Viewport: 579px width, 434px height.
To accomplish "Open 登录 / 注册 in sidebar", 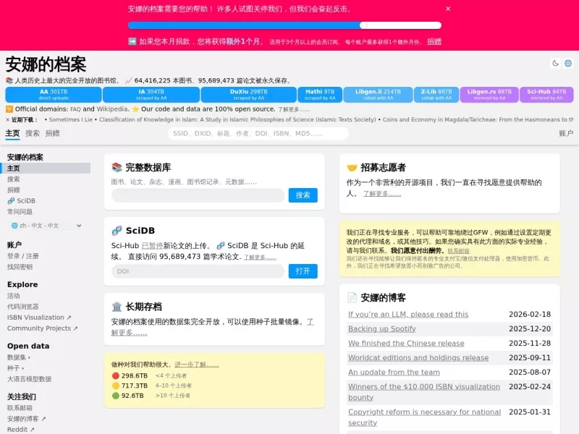I will 23,256.
